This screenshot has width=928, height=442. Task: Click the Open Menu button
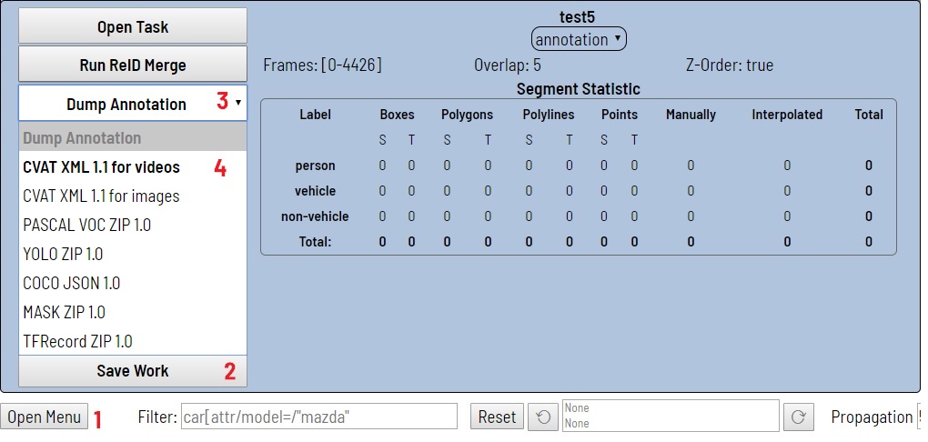click(x=45, y=417)
